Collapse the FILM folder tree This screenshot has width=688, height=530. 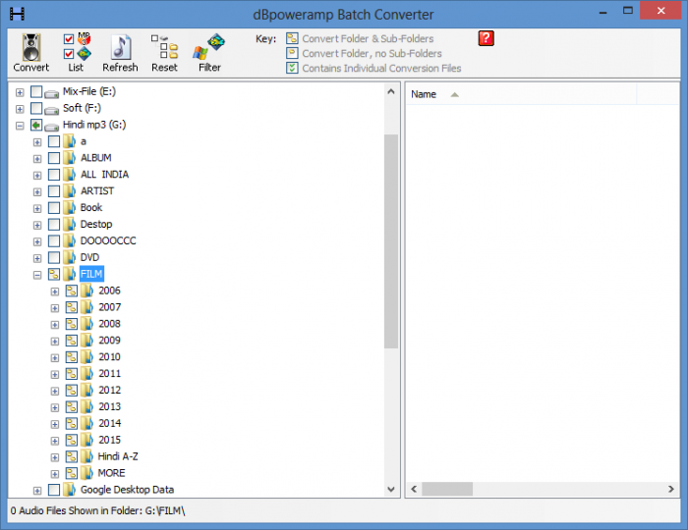coord(37,275)
